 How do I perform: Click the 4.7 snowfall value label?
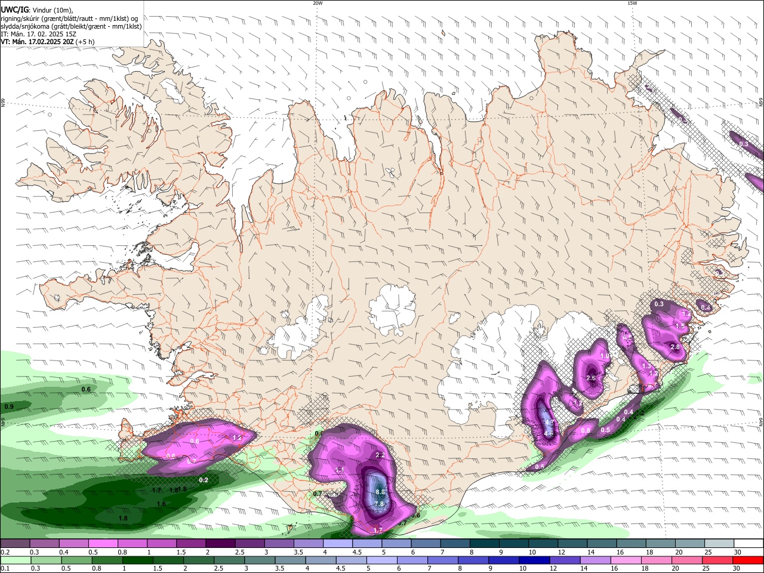[550, 423]
